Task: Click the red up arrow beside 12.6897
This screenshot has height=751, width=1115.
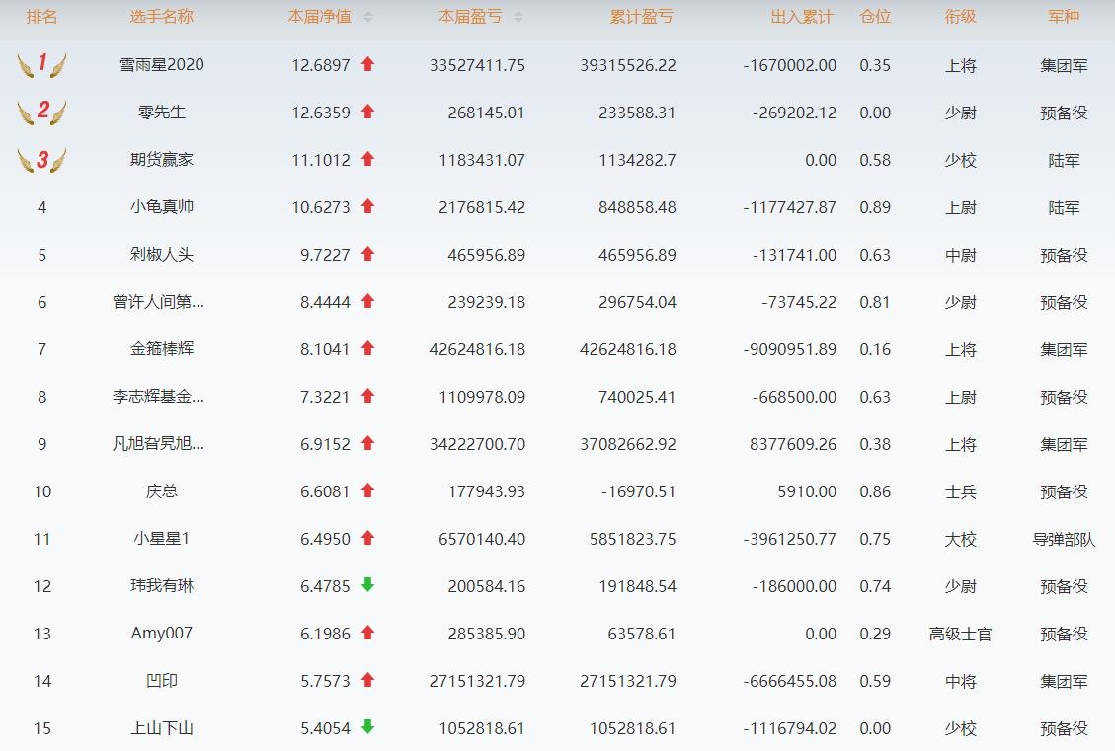Action: [x=368, y=64]
